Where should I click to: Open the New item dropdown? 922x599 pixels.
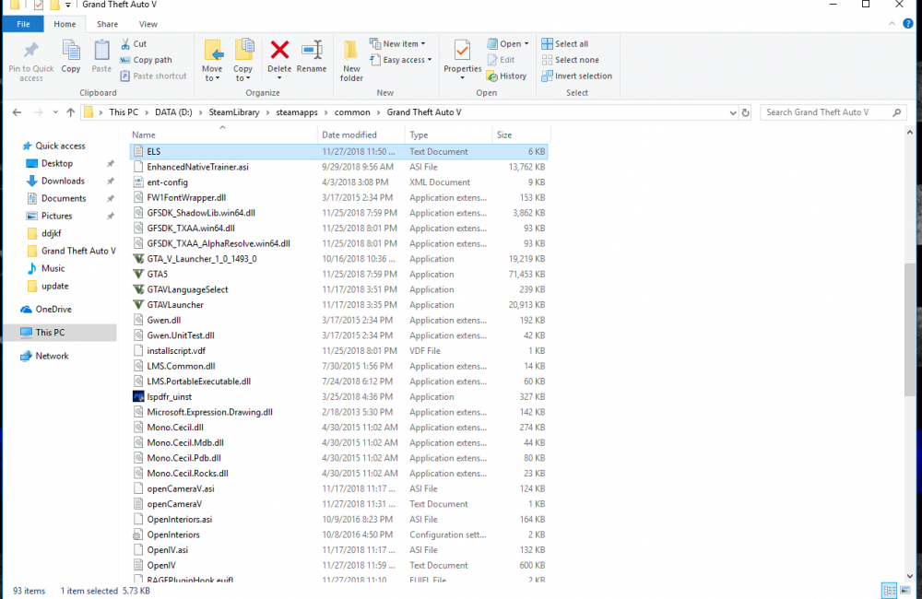click(x=396, y=43)
